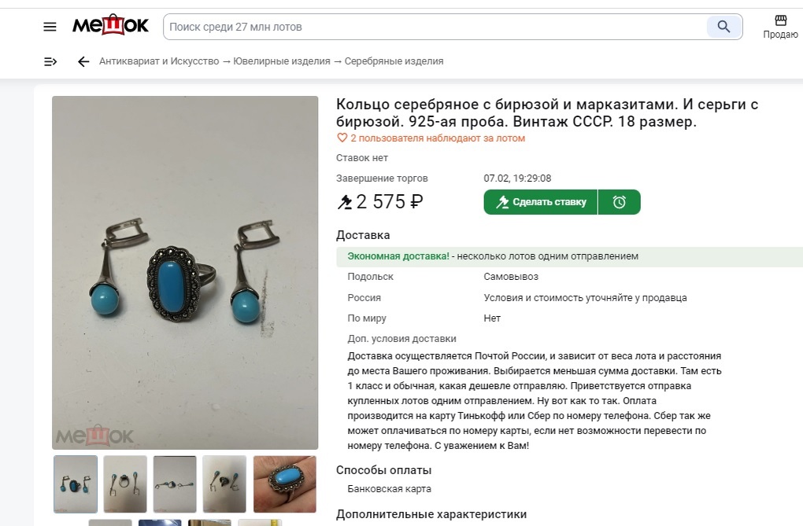The width and height of the screenshot is (803, 526).
Task: Open Серебряные изделия breadcrumb
Action: [394, 61]
